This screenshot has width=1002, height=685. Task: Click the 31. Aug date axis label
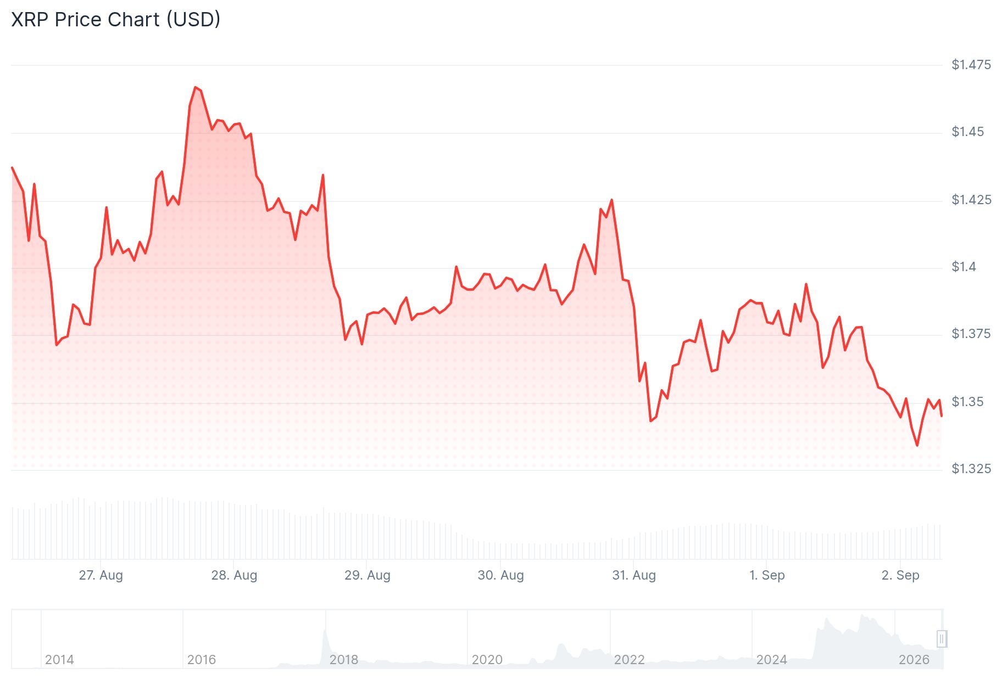(x=634, y=575)
